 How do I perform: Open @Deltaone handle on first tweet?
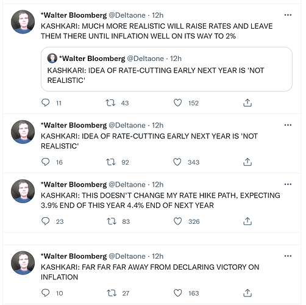[127, 15]
